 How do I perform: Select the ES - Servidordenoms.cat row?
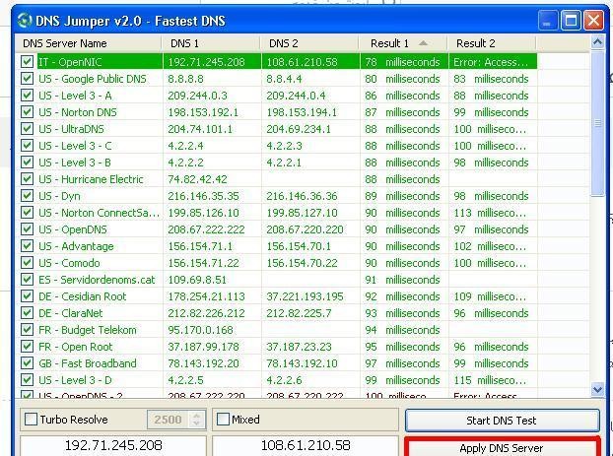click(276, 280)
